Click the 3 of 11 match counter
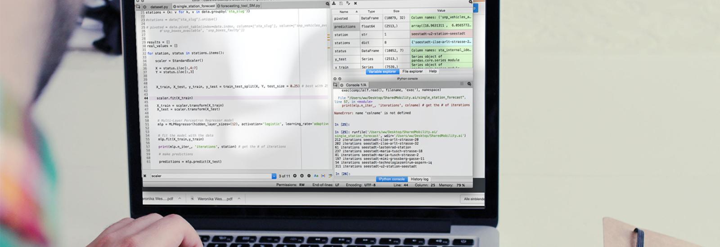The width and height of the screenshot is (720, 247). point(284,176)
